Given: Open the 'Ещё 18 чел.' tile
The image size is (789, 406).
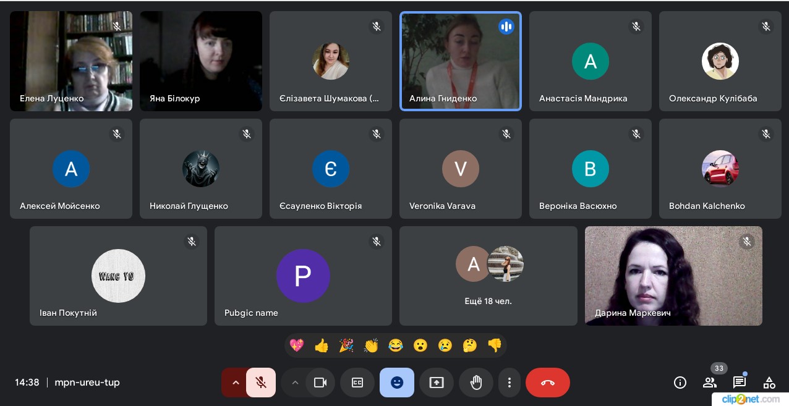Looking at the screenshot, I should coord(488,276).
